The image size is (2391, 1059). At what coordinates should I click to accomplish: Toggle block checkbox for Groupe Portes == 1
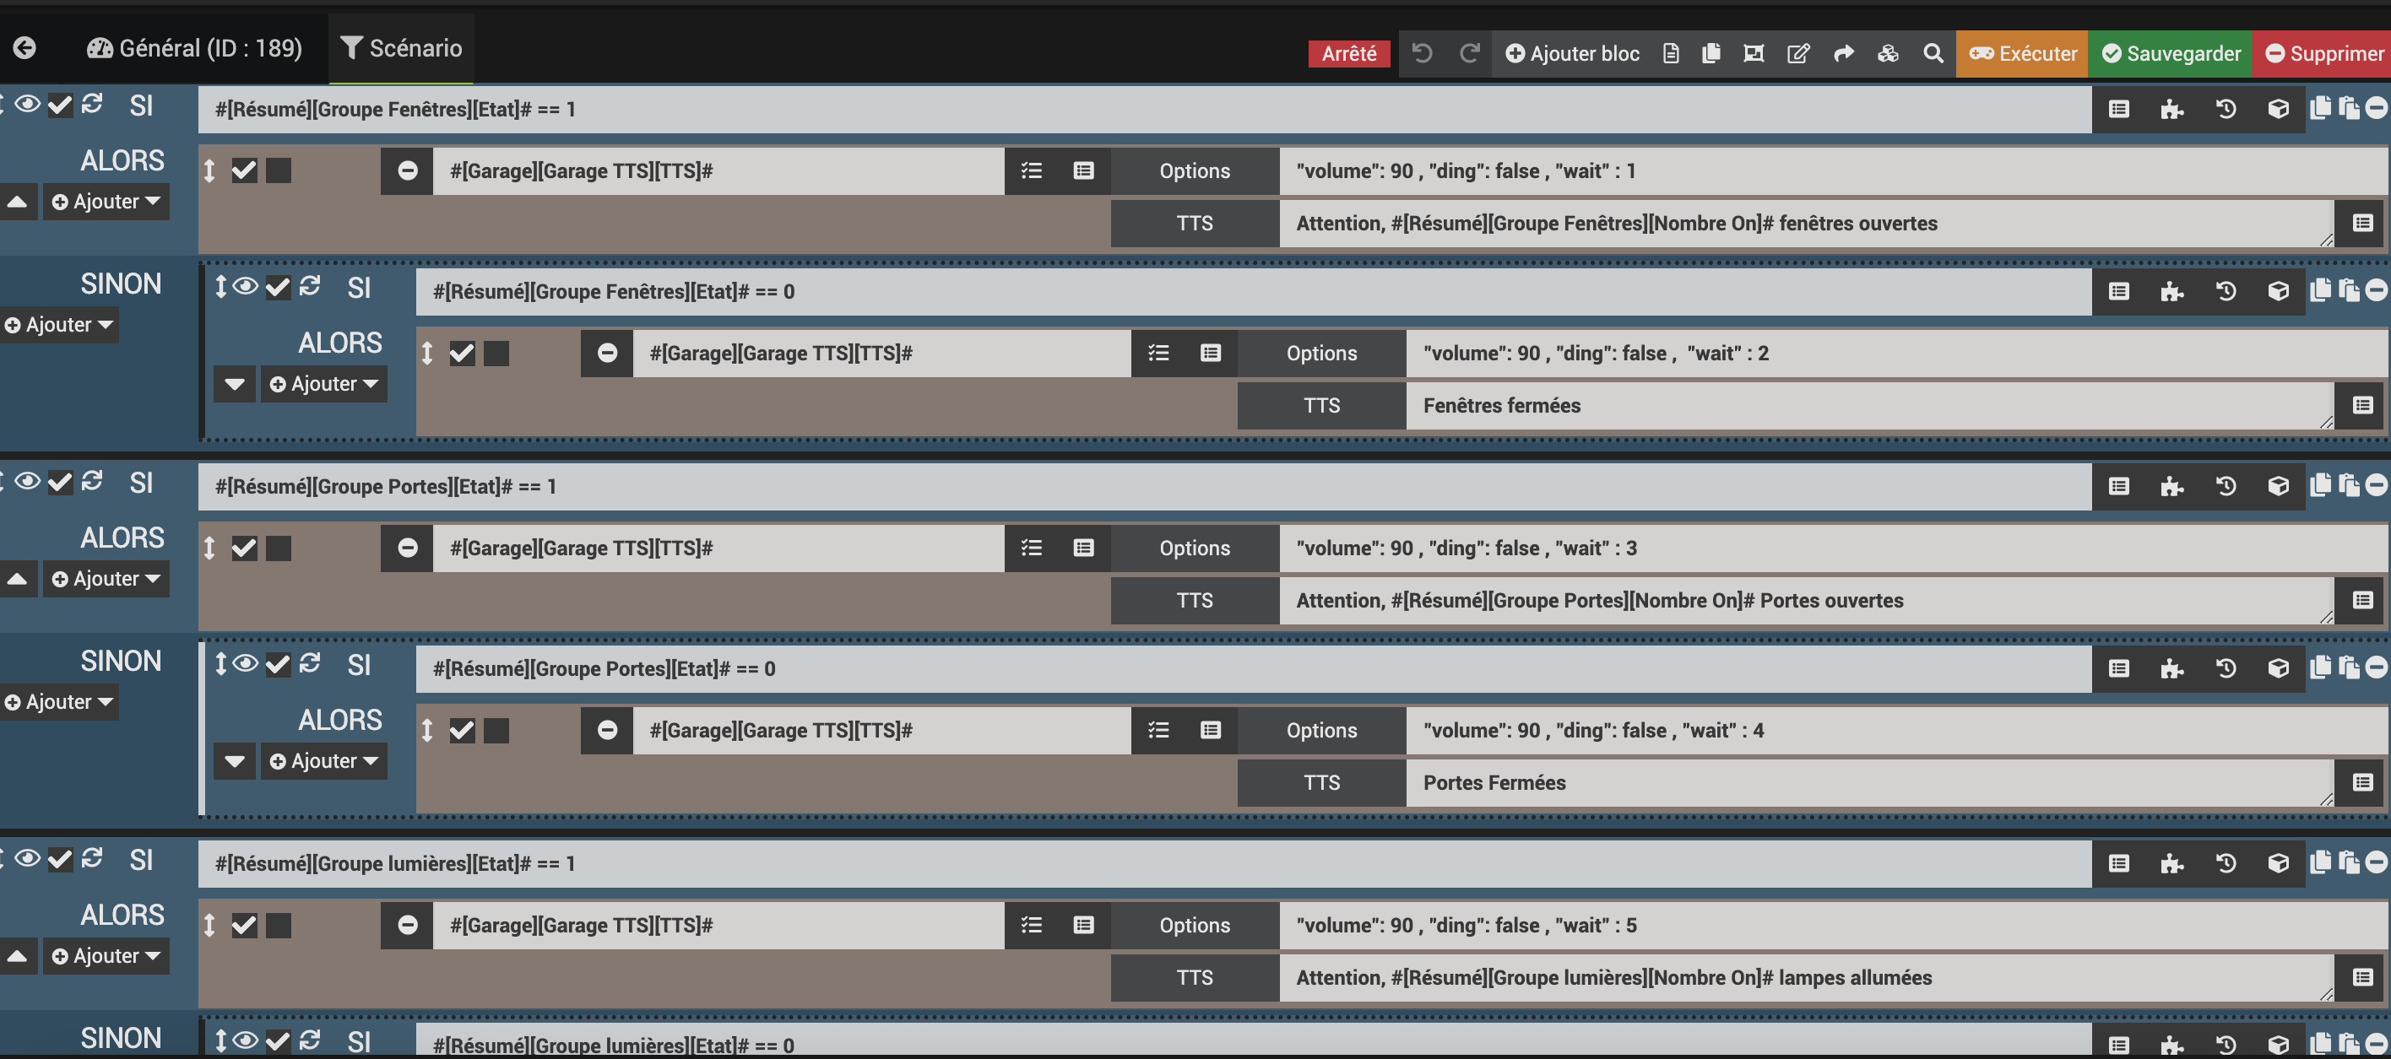[x=60, y=482]
